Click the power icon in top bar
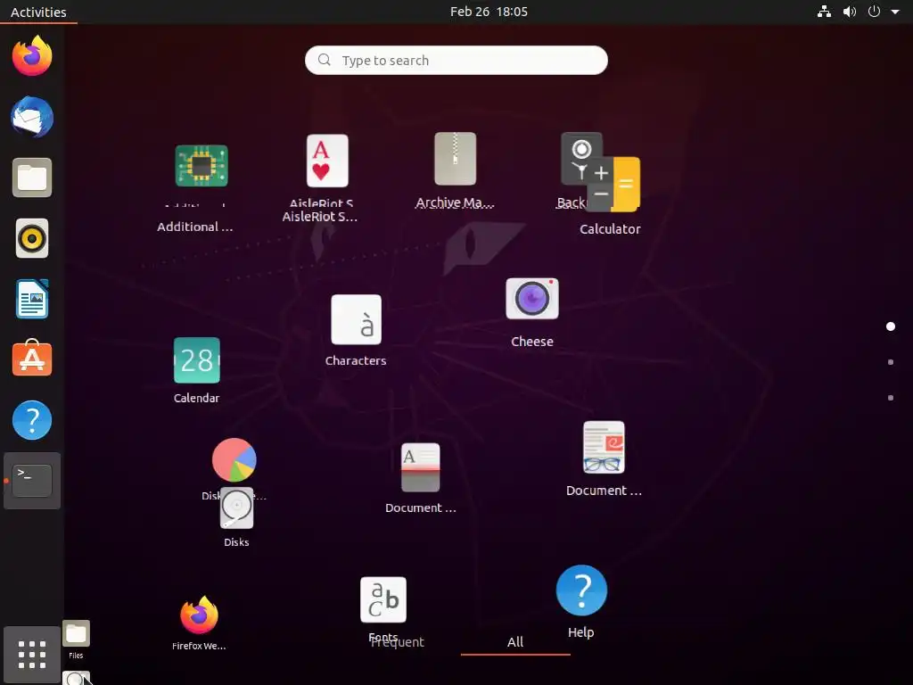This screenshot has height=685, width=913. click(x=874, y=12)
